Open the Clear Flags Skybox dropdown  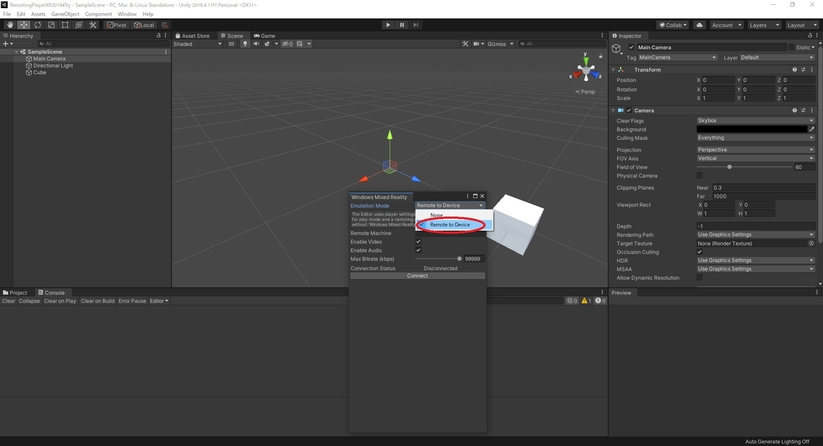click(x=756, y=121)
